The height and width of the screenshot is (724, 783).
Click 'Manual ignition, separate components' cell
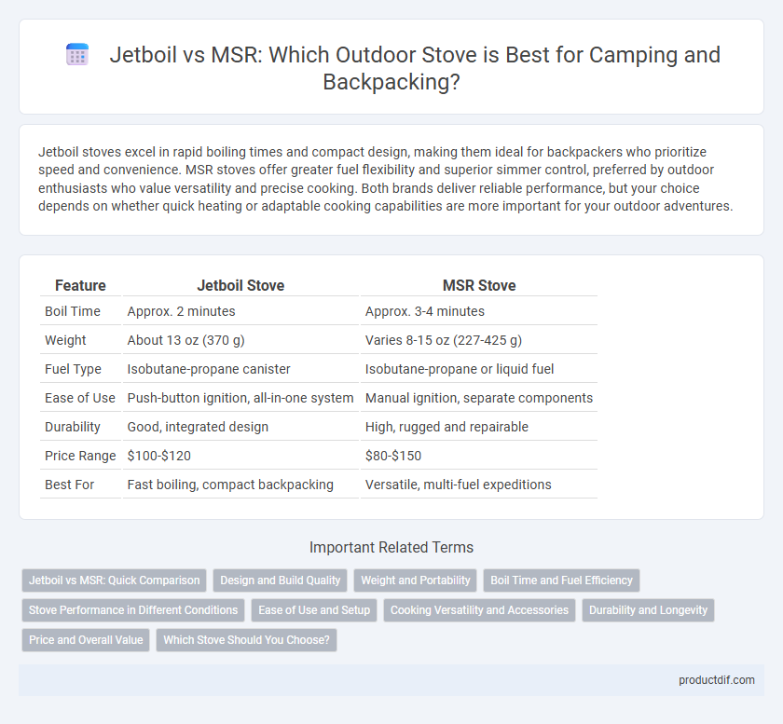pos(479,398)
